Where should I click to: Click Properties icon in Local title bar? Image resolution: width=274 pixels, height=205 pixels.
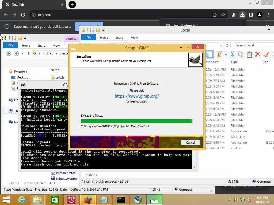tap(92, 30)
